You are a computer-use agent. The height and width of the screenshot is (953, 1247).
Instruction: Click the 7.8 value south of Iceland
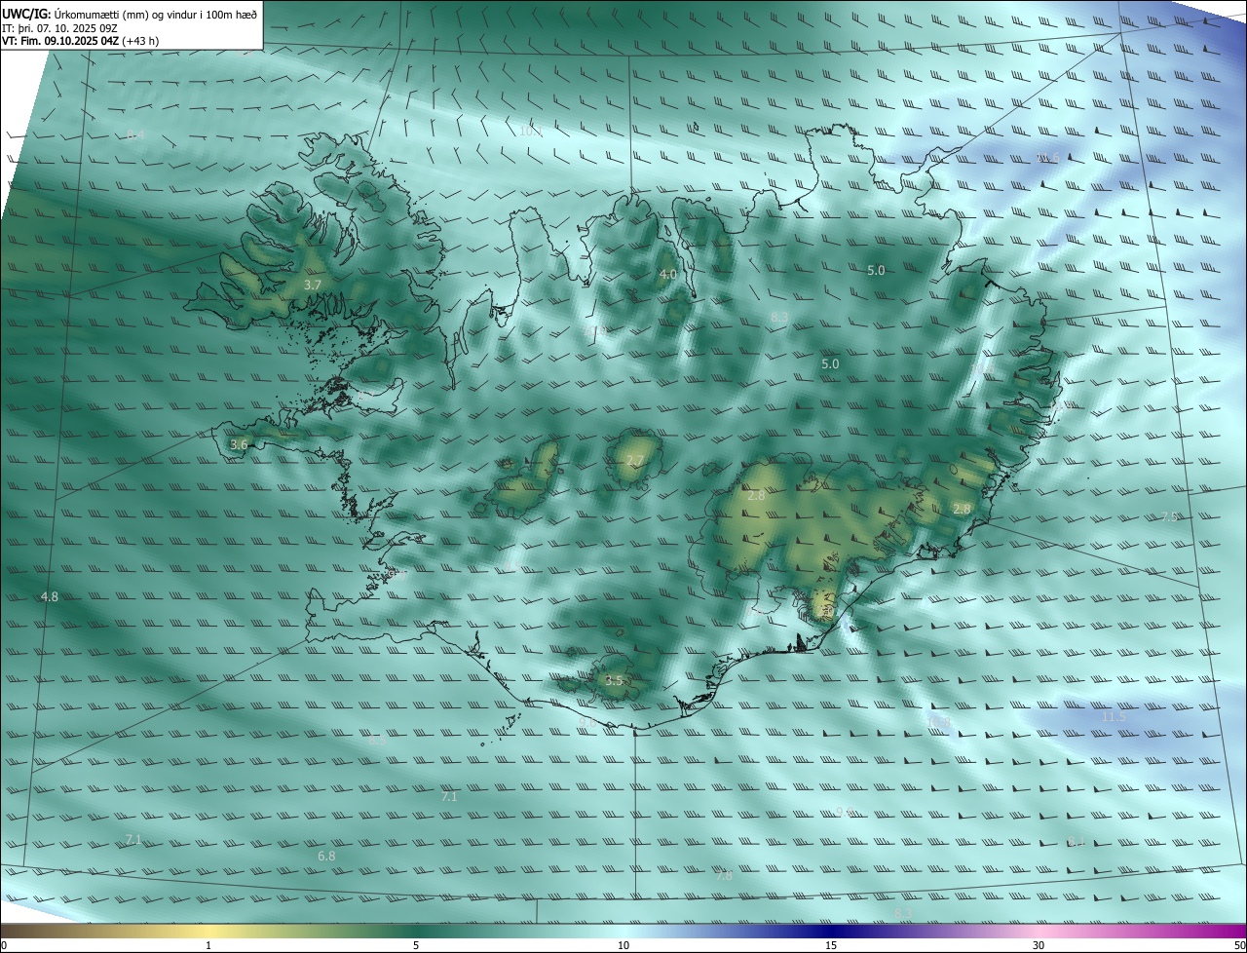coord(724,875)
